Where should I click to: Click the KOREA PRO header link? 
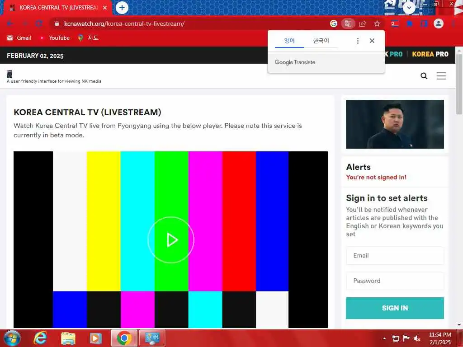tap(430, 54)
